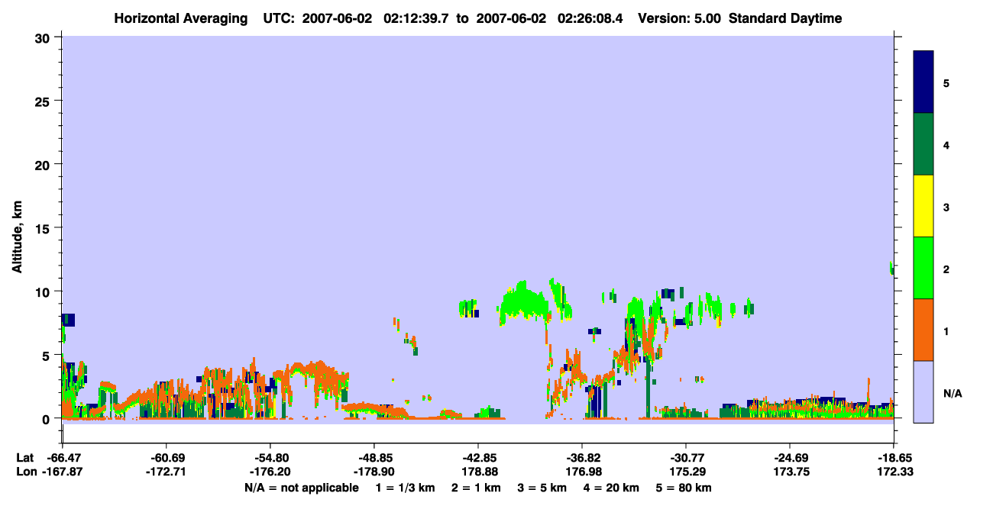993x509 pixels.
Task: Click the longitude value -178.90
Action: coord(374,472)
